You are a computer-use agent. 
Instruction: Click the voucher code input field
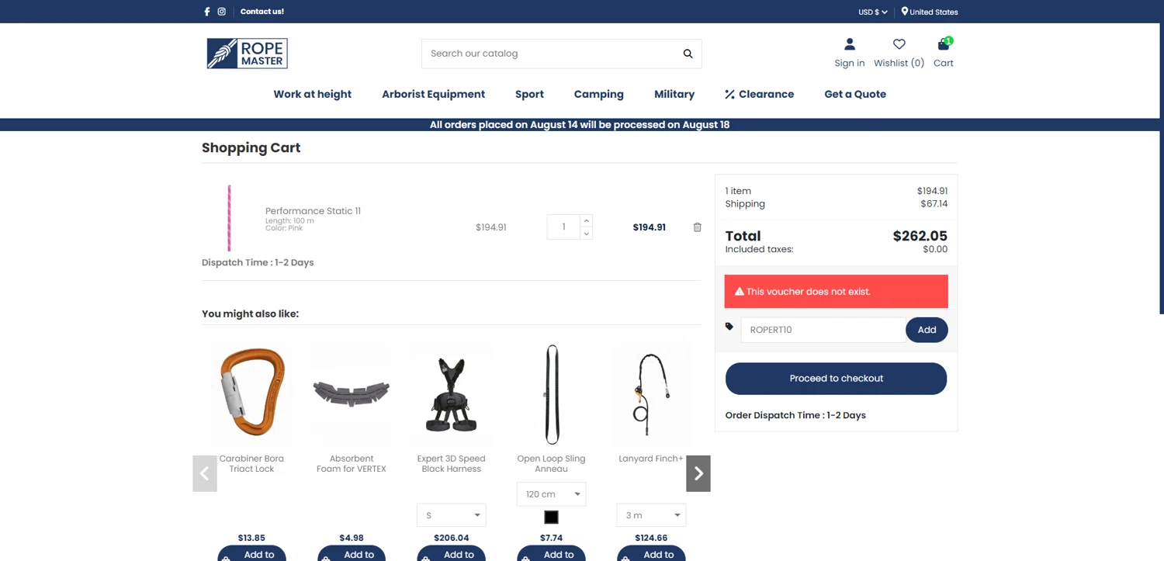coord(823,330)
